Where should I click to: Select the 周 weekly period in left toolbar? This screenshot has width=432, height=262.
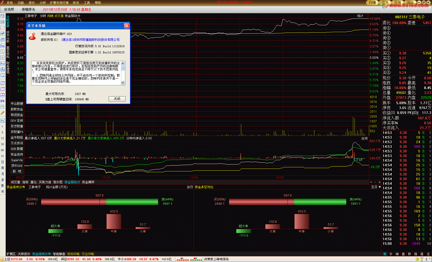coord(2,168)
